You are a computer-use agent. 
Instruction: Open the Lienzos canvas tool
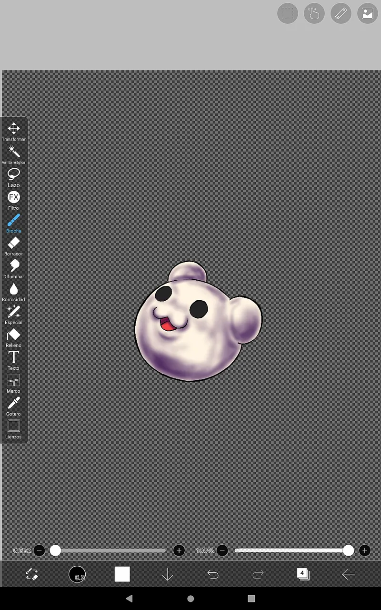13,429
